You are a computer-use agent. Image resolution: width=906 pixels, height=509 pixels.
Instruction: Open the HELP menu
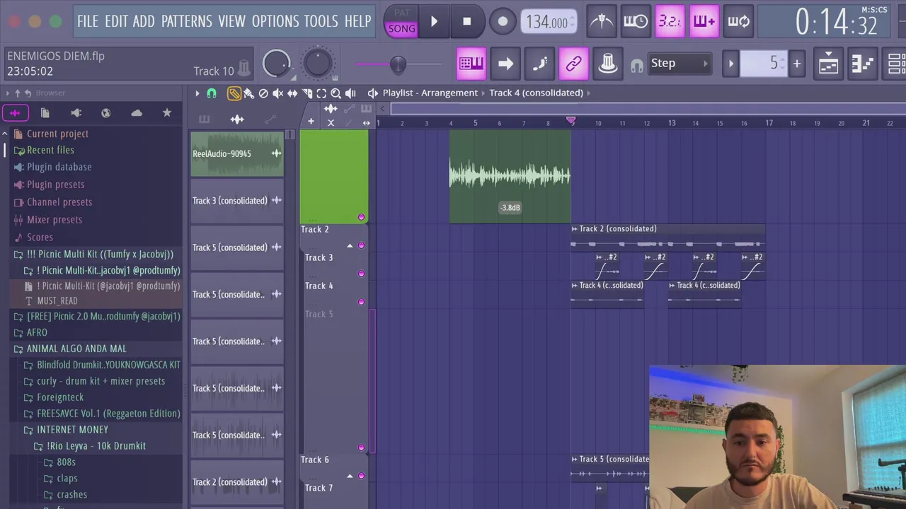357,22
